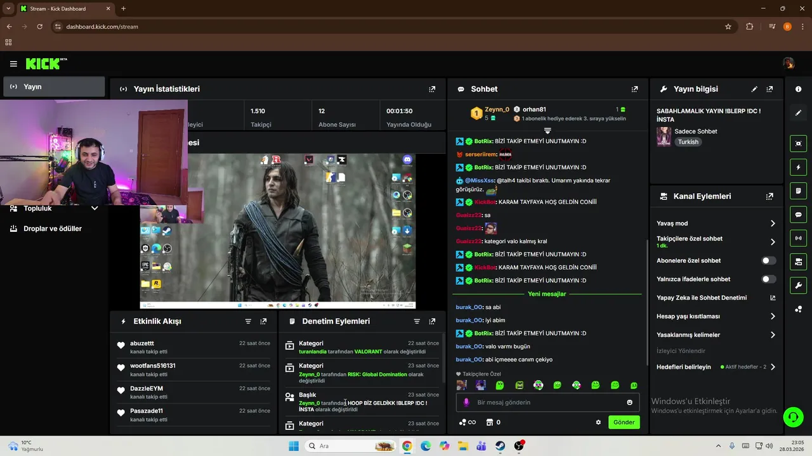
Task: Pop out the Etkinlik Akışı panel
Action: point(263,321)
